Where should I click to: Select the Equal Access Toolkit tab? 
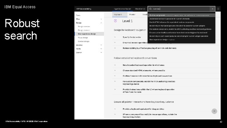tap(122, 9)
